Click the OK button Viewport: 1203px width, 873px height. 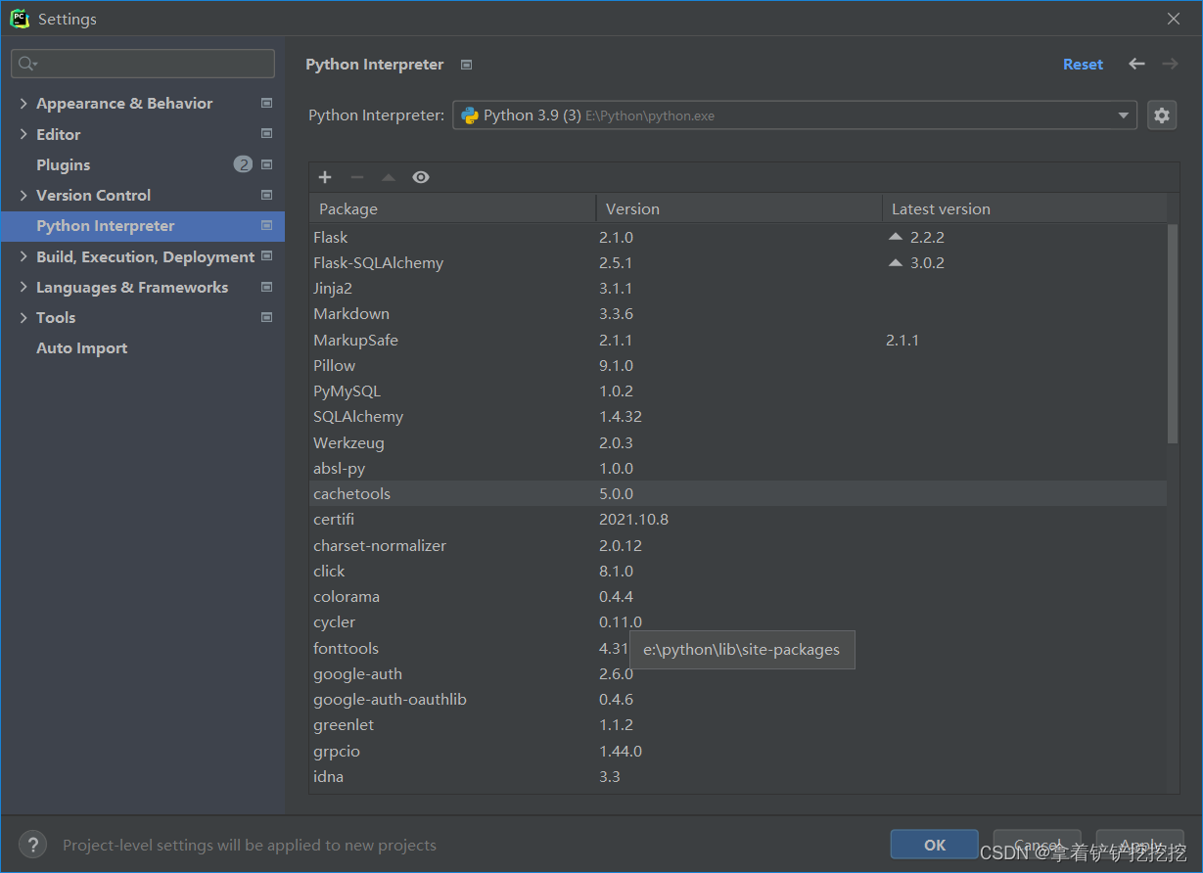[935, 845]
